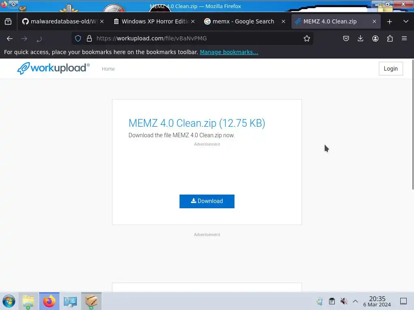Close the malwaredatabase-old tab
The height and width of the screenshot is (310, 414).
pos(102,22)
